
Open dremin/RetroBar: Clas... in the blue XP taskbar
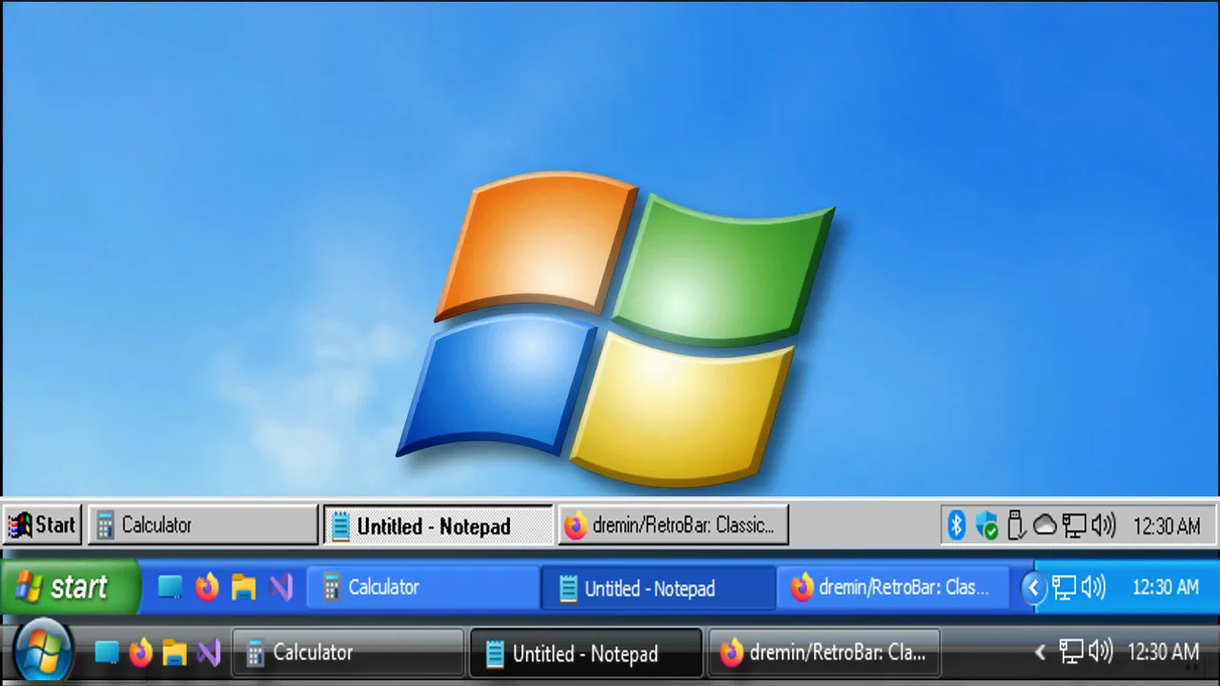[894, 588]
